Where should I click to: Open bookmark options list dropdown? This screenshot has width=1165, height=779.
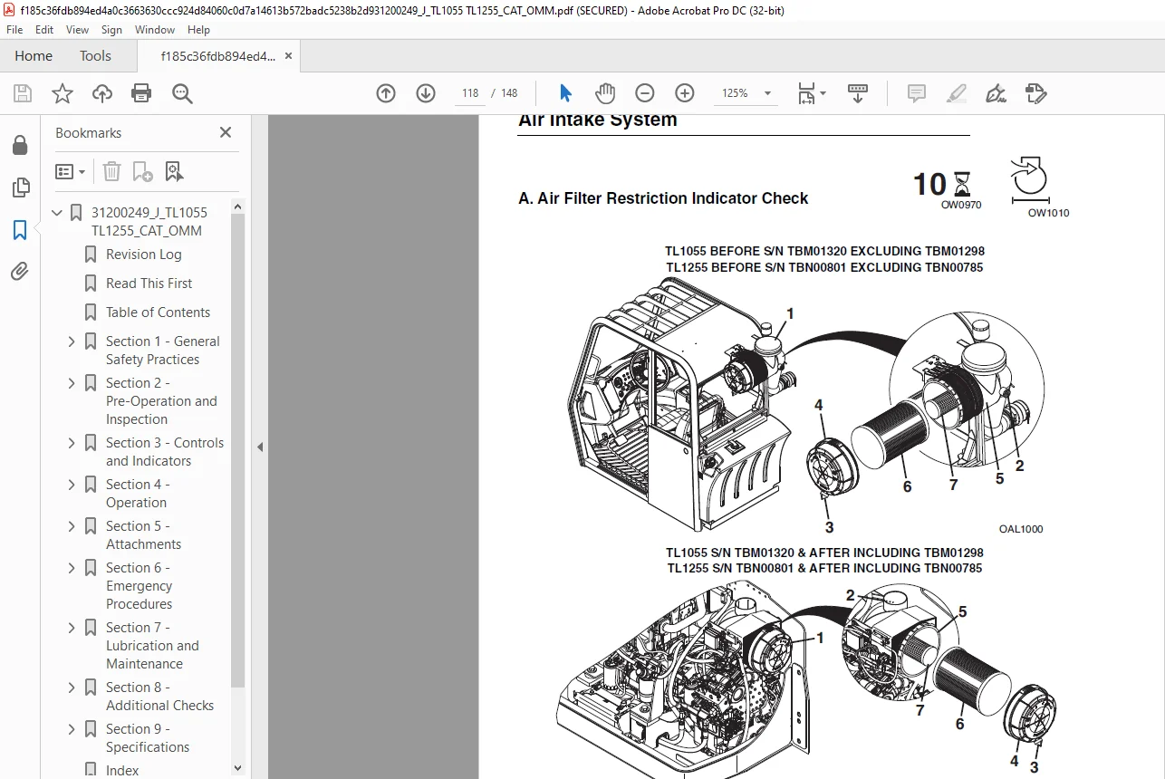[70, 171]
